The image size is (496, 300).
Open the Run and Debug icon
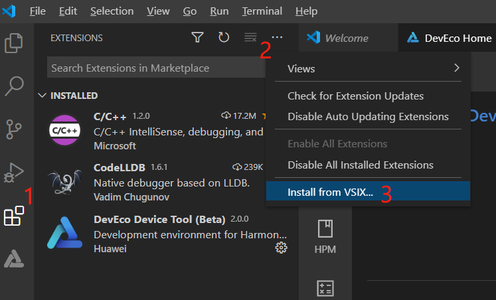pos(14,173)
